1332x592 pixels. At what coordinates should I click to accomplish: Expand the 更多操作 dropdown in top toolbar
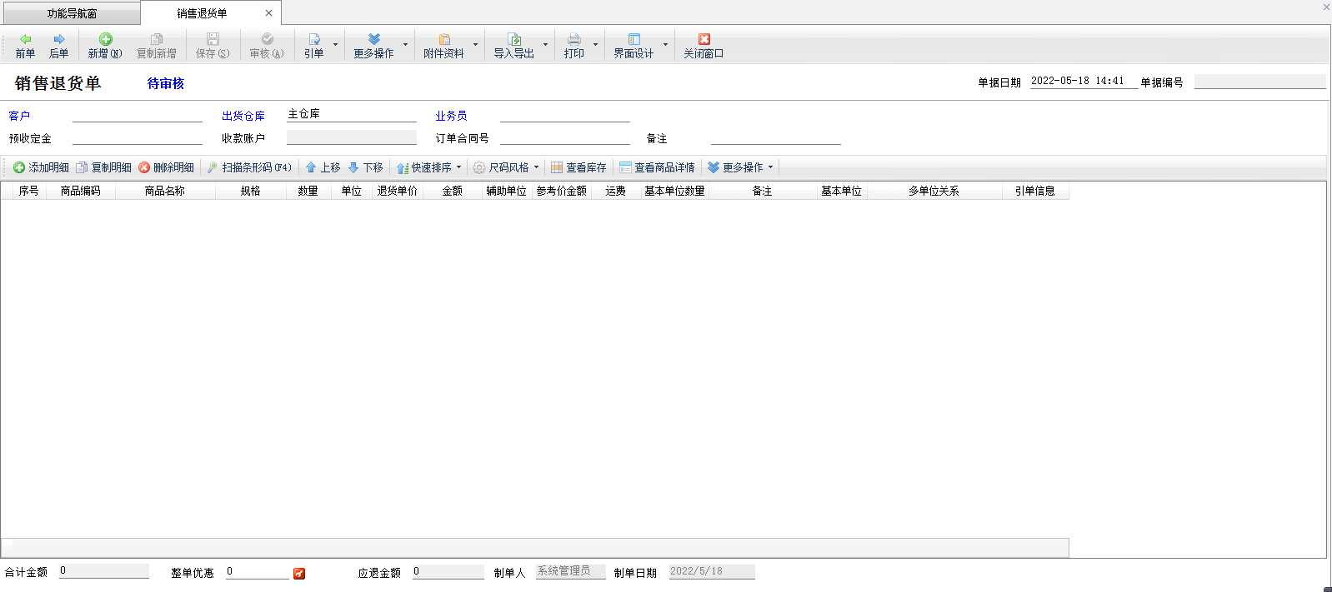[406, 45]
